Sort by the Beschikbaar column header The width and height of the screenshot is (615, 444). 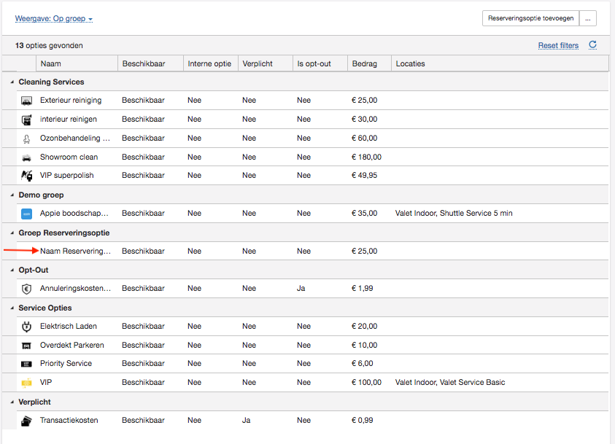[x=150, y=63]
